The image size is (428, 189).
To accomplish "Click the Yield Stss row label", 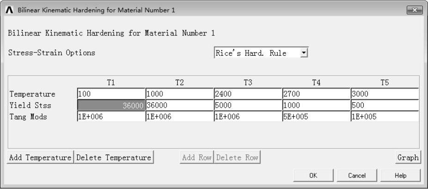I will pyautogui.click(x=30, y=106).
